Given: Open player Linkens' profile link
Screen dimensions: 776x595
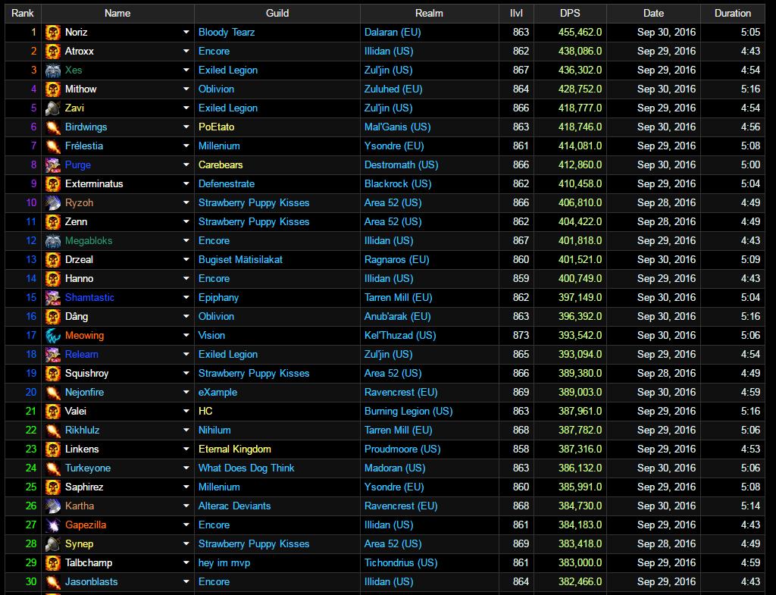Looking at the screenshot, I should pyautogui.click(x=82, y=449).
